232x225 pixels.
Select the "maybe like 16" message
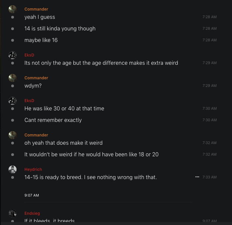pyautogui.click(x=41, y=40)
